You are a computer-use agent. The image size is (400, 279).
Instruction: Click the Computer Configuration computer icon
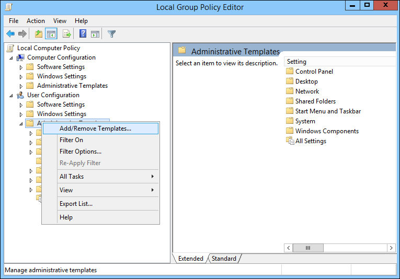click(20, 57)
